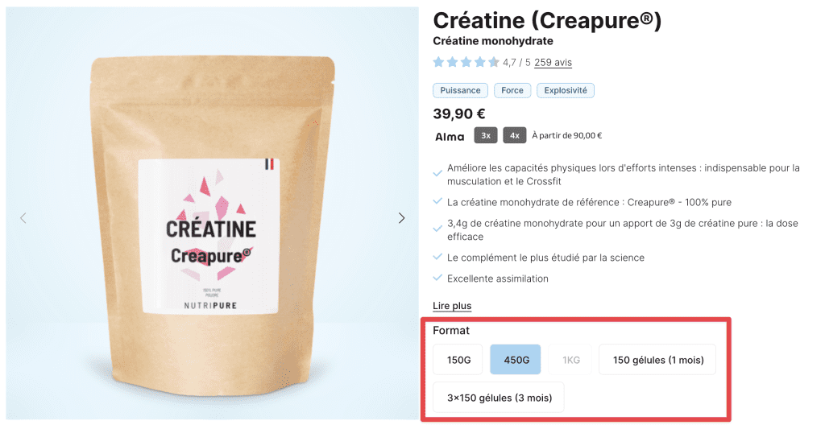Open the Explosivité tag
This screenshot has height=425, width=825.
tap(566, 90)
